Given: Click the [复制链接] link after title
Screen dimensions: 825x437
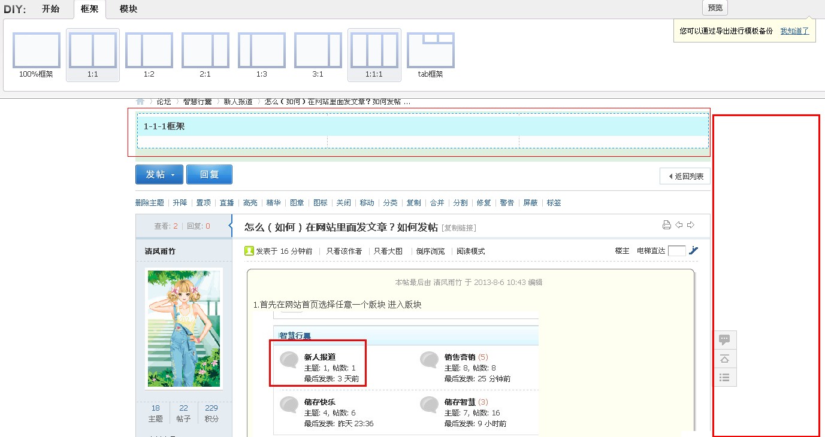Looking at the screenshot, I should coord(459,228).
